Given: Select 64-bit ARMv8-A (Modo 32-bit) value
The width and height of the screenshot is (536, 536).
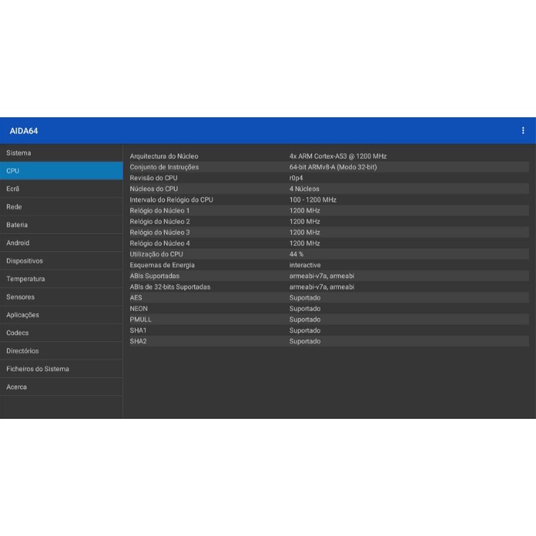Looking at the screenshot, I should (333, 167).
